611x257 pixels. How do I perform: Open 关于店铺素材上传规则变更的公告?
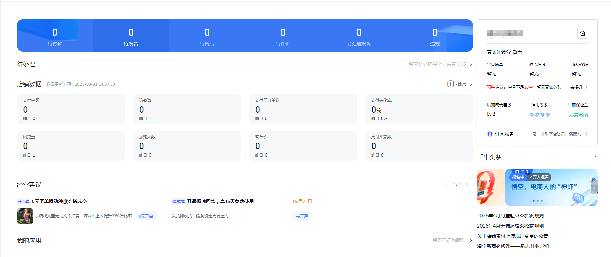pos(512,236)
